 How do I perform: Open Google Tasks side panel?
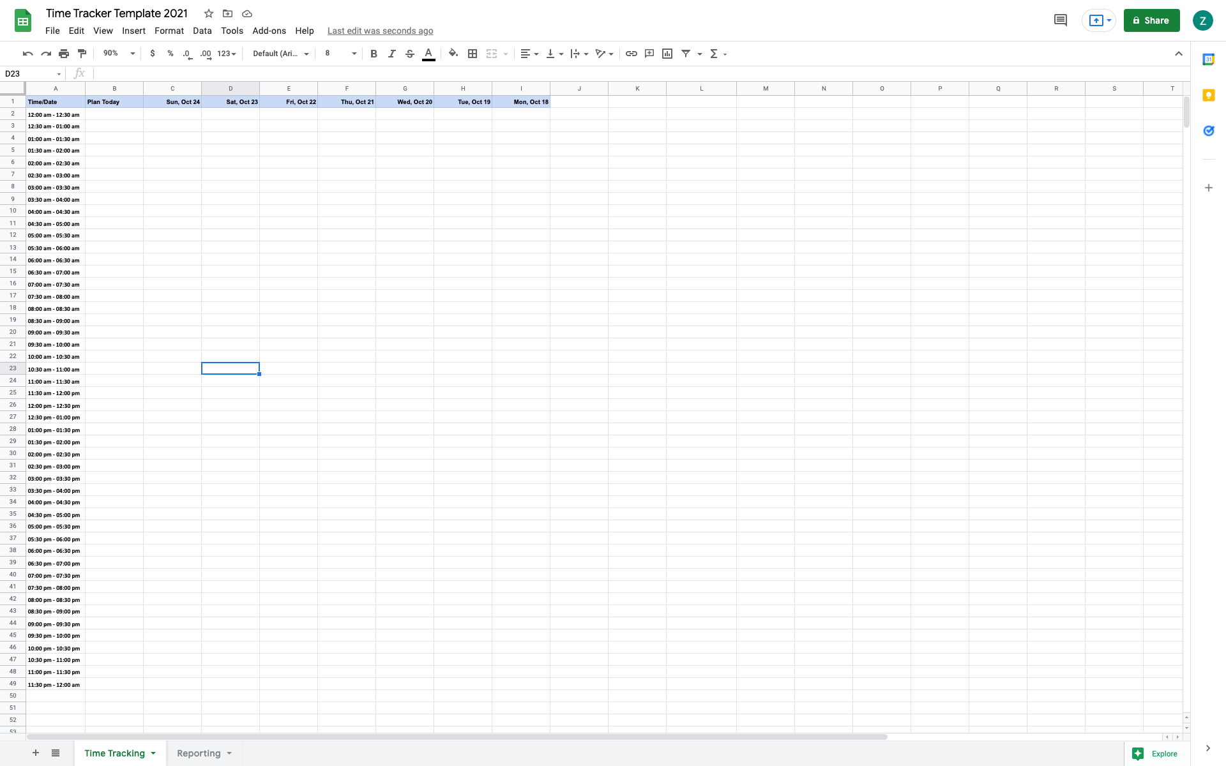pos(1209,131)
